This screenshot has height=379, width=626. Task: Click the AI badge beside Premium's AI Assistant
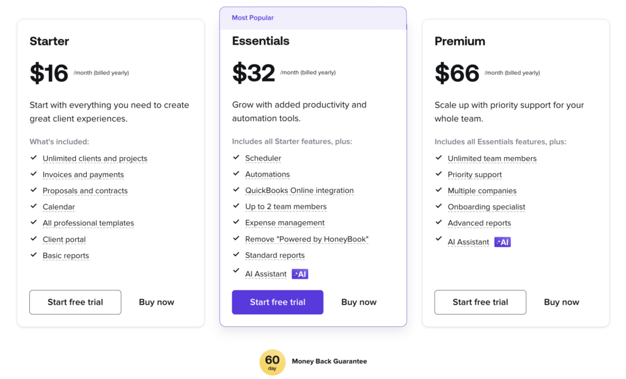[x=502, y=241]
